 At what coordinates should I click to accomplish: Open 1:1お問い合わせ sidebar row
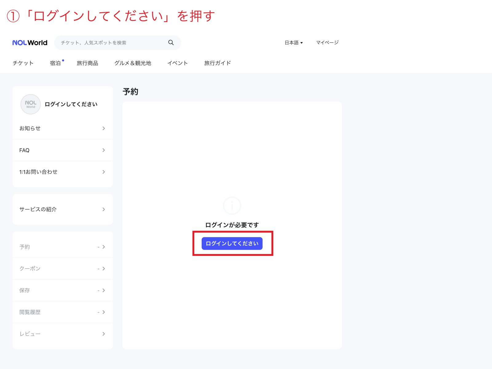[x=63, y=172]
